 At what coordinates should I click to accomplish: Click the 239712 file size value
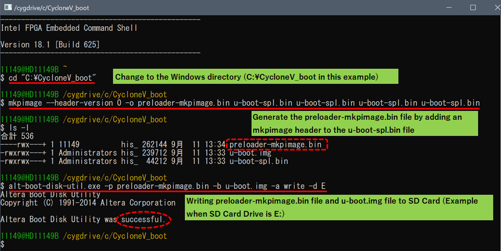coord(154,153)
